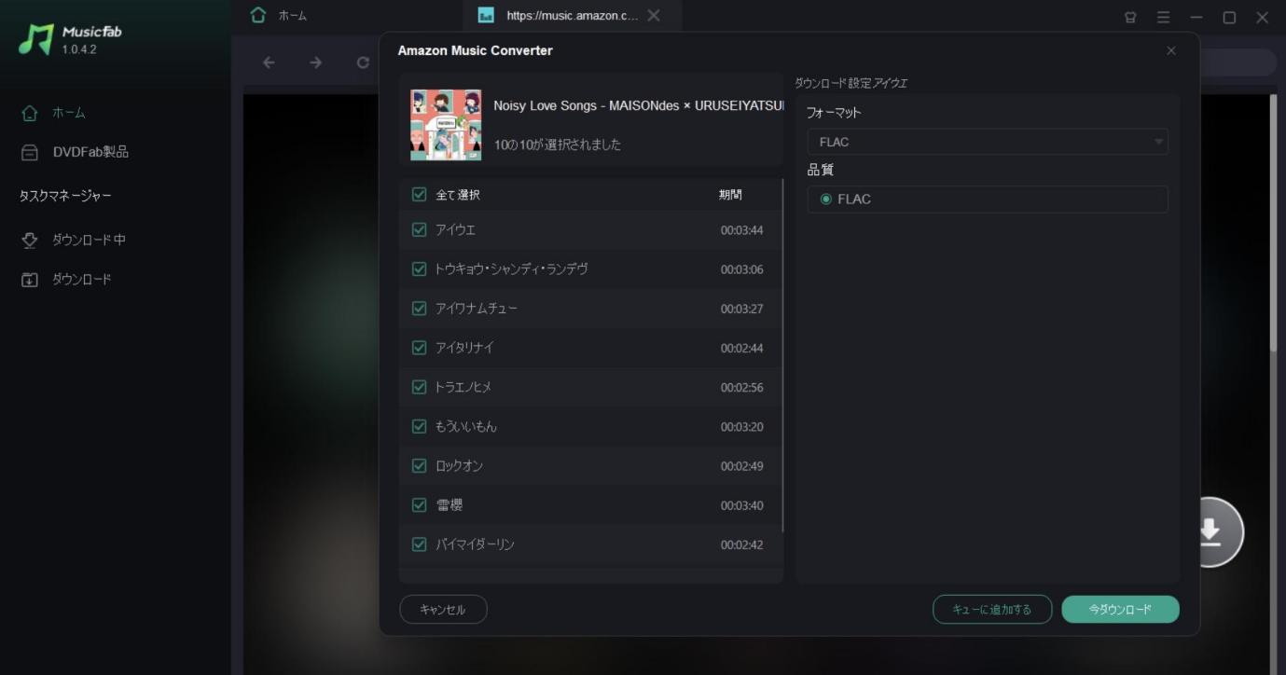Click the 期間 column header
Viewport: 1286px width, 675px height.
tap(730, 195)
